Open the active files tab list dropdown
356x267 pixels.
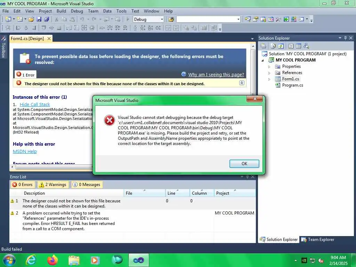click(x=252, y=39)
